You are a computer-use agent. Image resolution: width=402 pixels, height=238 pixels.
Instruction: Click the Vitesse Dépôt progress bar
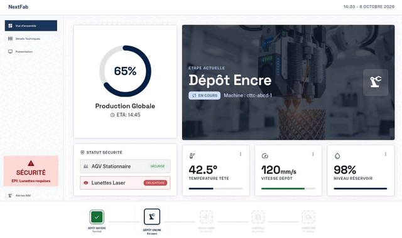tap(288, 189)
